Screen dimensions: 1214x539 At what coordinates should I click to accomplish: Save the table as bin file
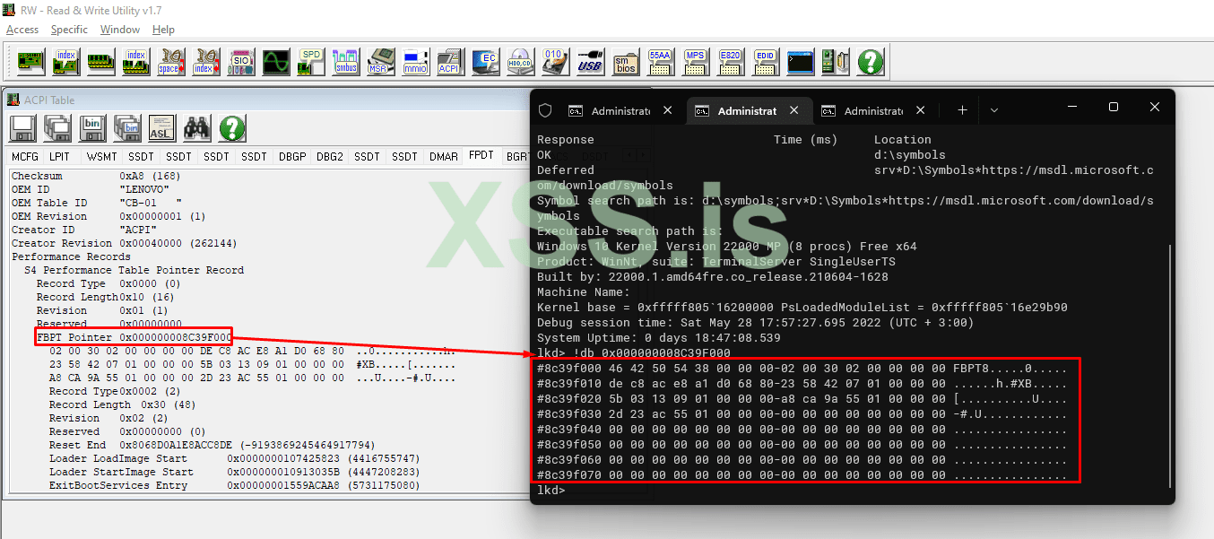[x=92, y=128]
